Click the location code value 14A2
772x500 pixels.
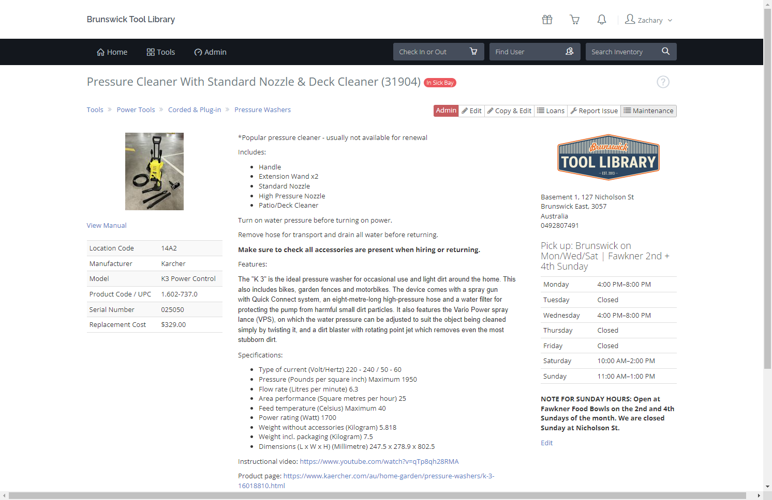(169, 248)
